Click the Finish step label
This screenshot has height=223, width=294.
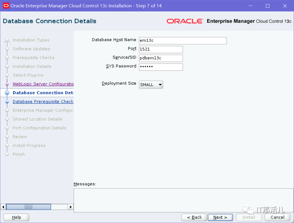click(19, 154)
